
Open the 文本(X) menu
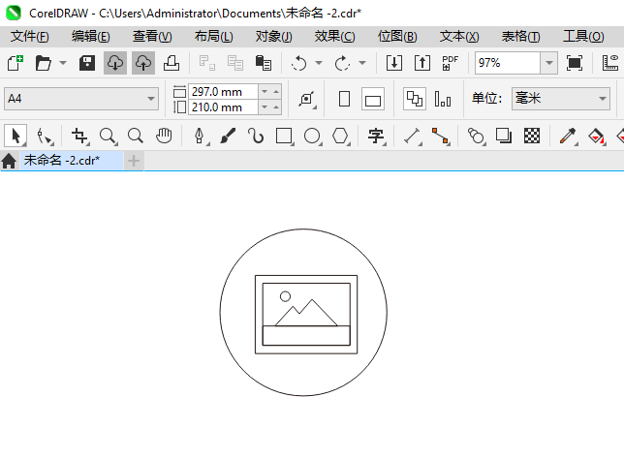point(459,37)
